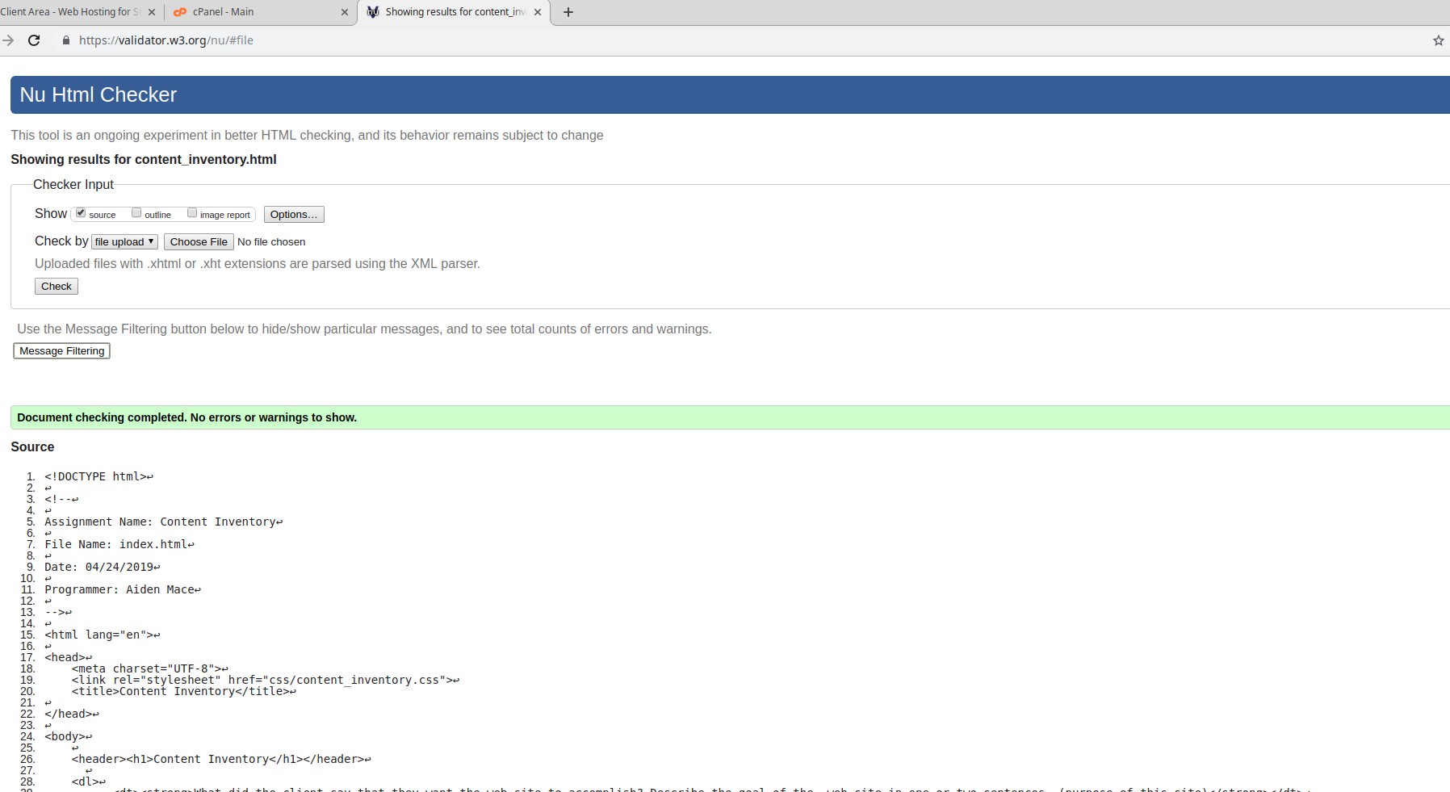The width and height of the screenshot is (1450, 792).
Task: Close the cPanel - Main tab
Action: (345, 12)
